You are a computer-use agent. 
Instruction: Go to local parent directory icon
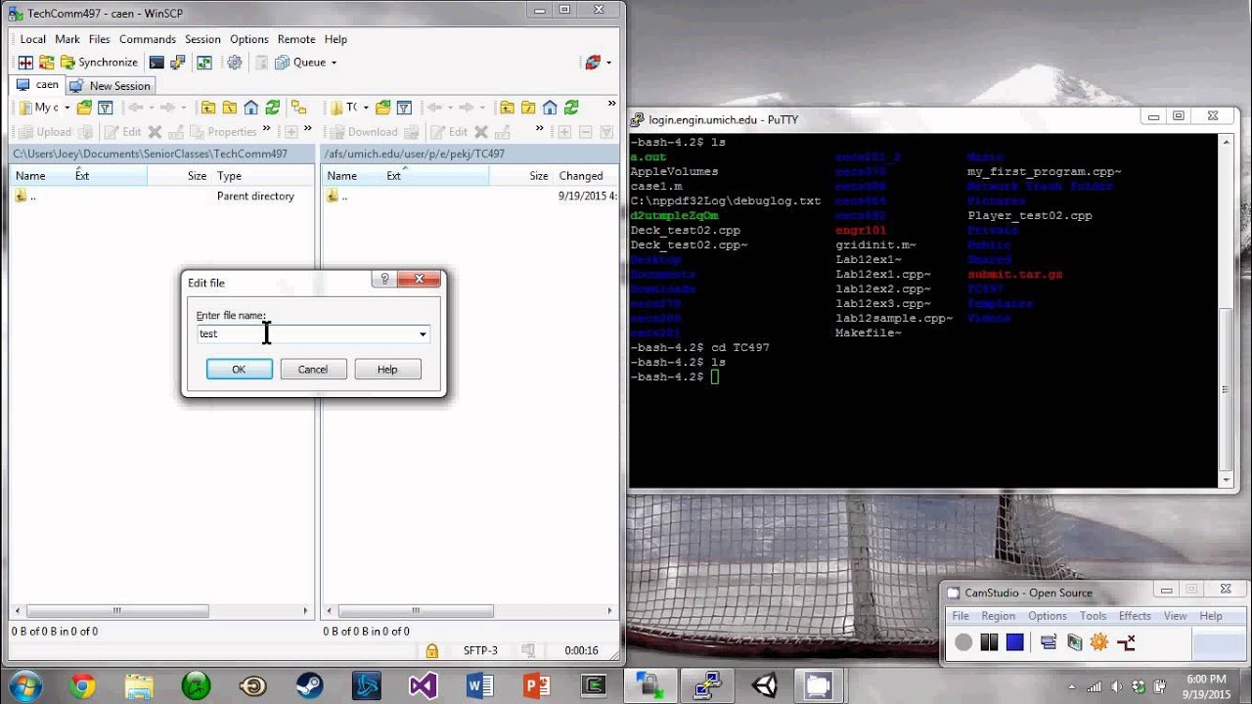point(207,108)
